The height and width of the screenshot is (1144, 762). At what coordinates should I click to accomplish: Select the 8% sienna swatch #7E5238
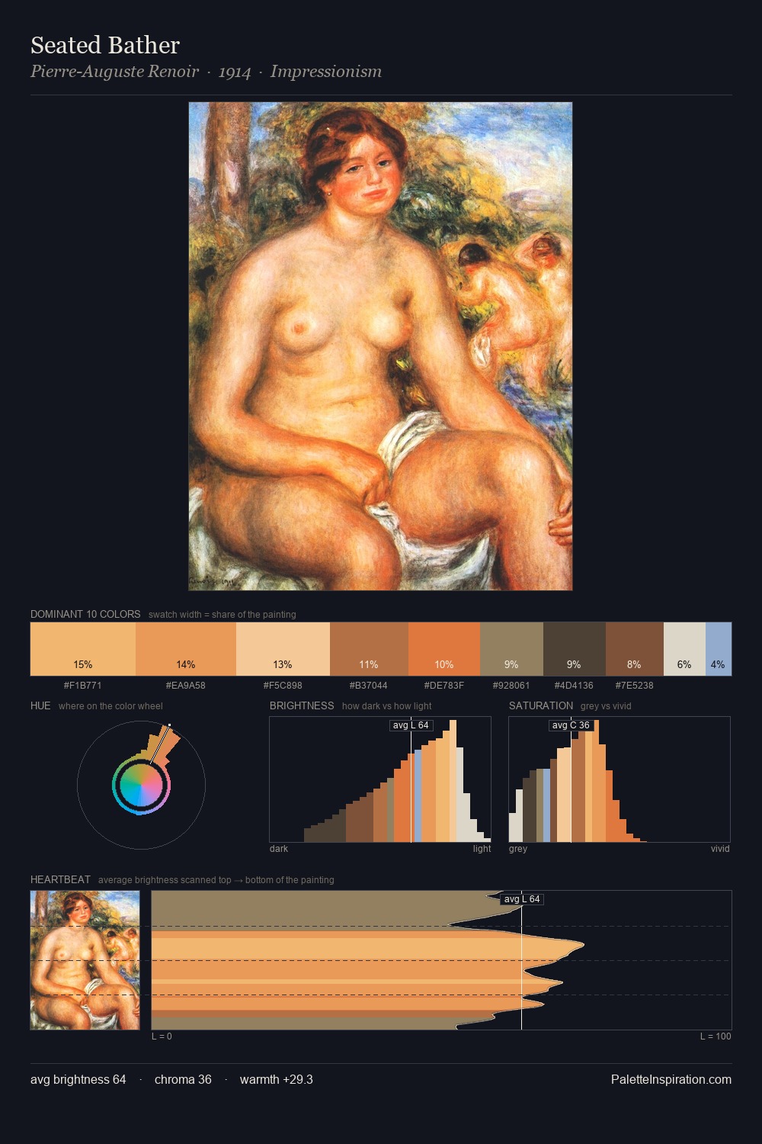[635, 649]
